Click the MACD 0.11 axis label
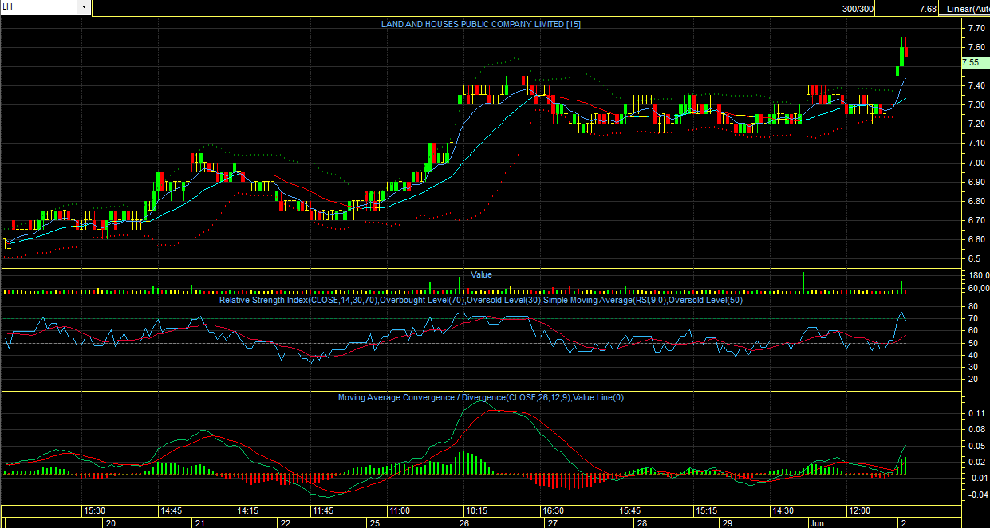Viewport: 990px width, 528px height. pos(976,413)
